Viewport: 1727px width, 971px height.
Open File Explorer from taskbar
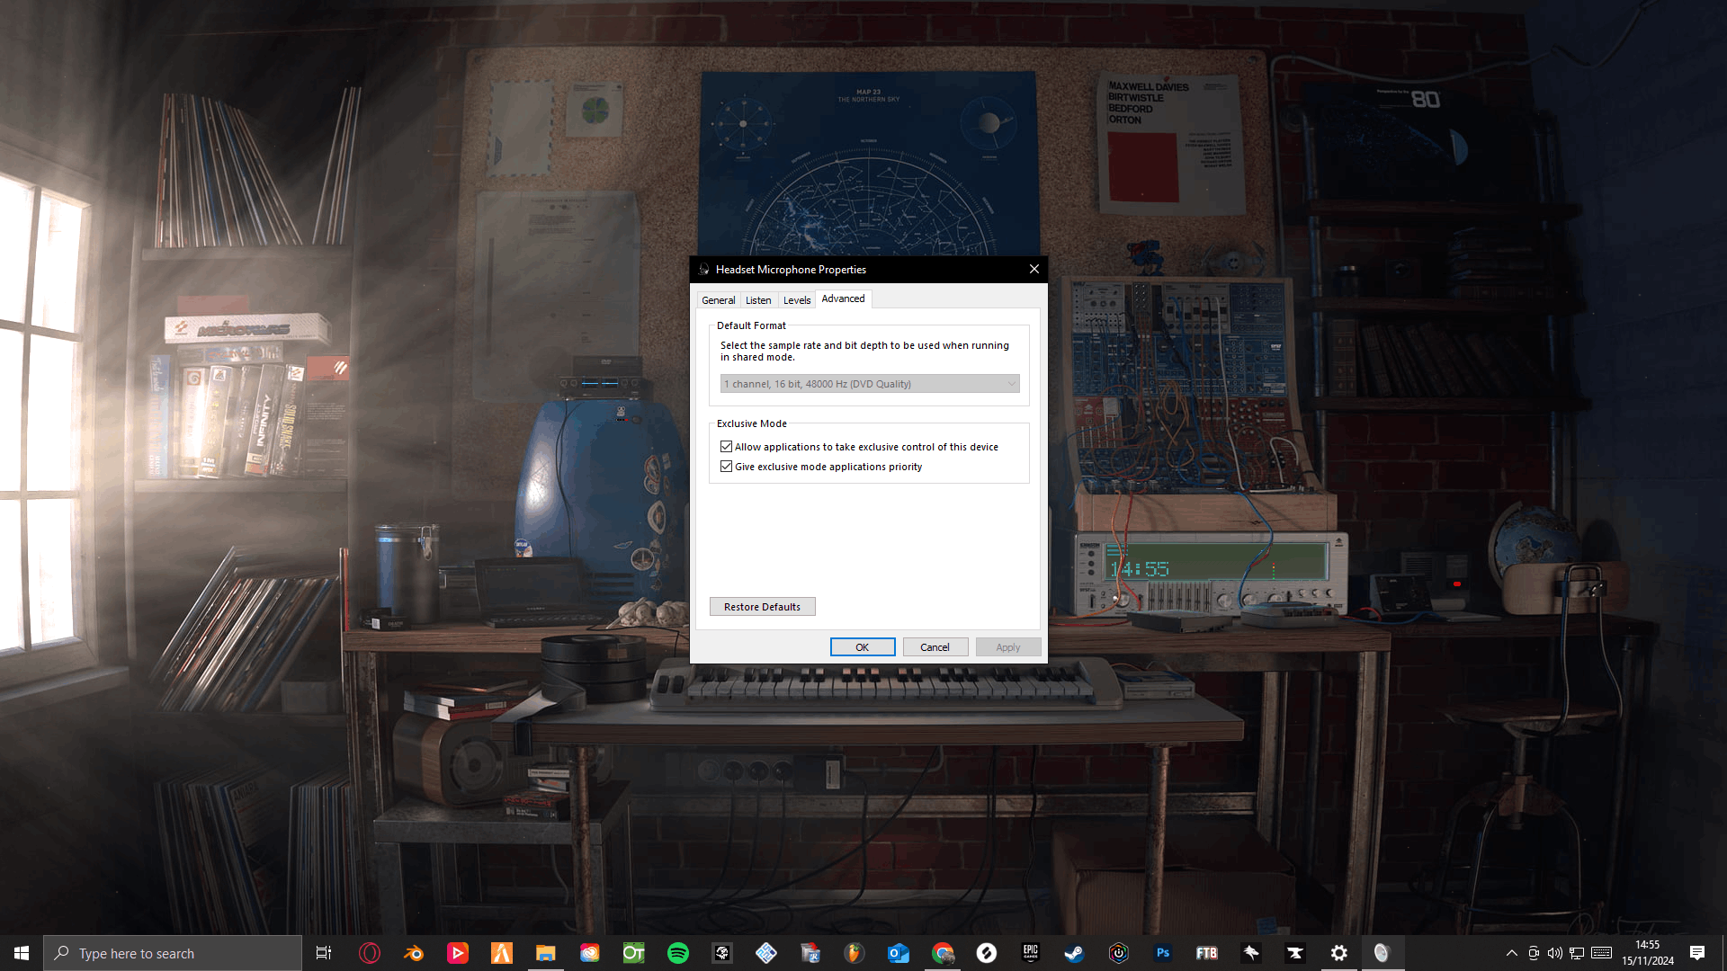(x=545, y=953)
